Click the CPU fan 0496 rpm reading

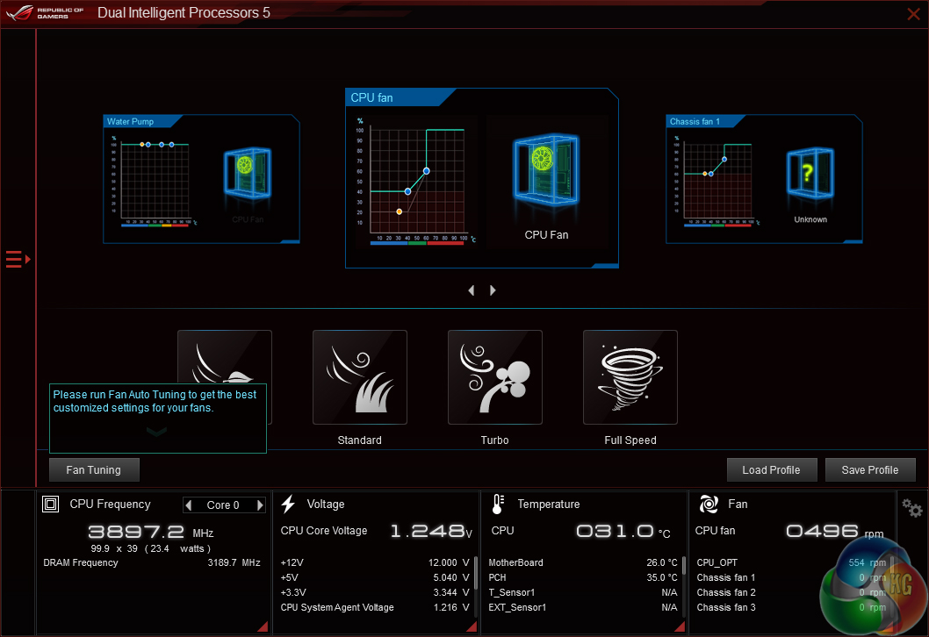(834, 531)
